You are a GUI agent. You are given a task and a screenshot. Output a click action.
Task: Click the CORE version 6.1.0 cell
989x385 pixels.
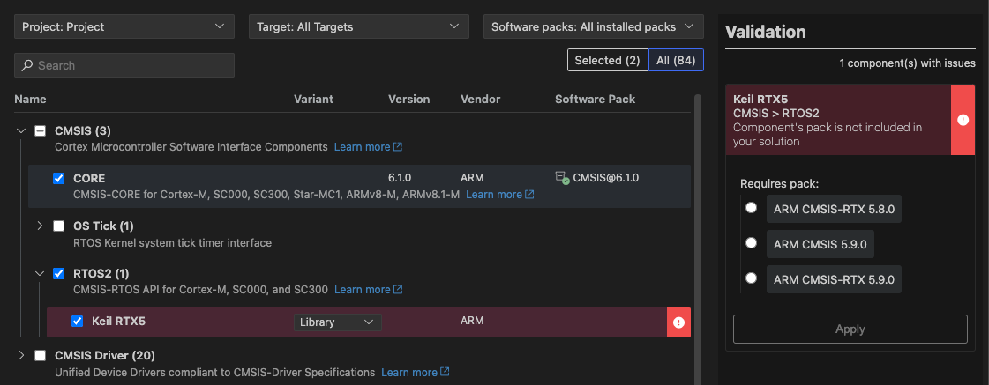400,178
